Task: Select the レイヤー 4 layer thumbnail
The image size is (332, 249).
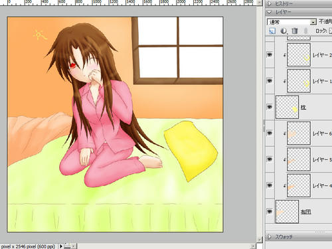Action: coord(299,185)
